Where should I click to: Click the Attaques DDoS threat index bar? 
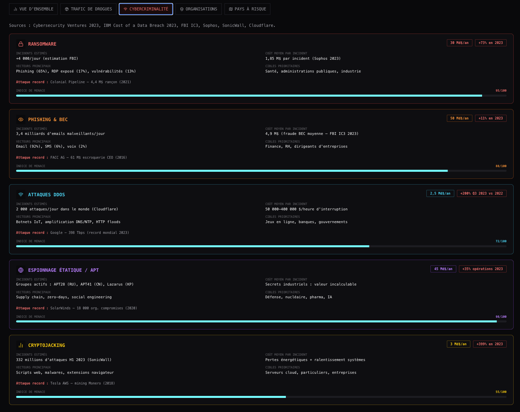(x=261, y=246)
